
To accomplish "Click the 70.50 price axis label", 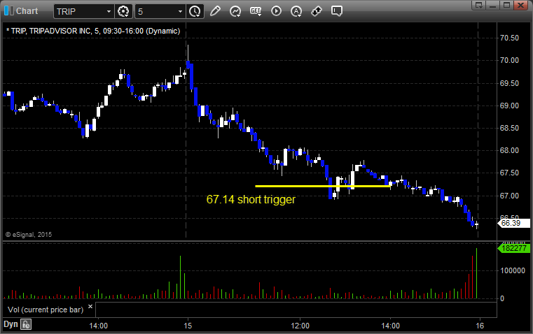I will click(510, 38).
